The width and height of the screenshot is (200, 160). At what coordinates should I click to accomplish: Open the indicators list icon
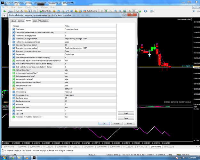click(140, 11)
